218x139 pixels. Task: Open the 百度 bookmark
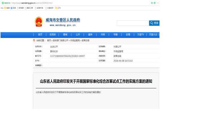[13, 8]
